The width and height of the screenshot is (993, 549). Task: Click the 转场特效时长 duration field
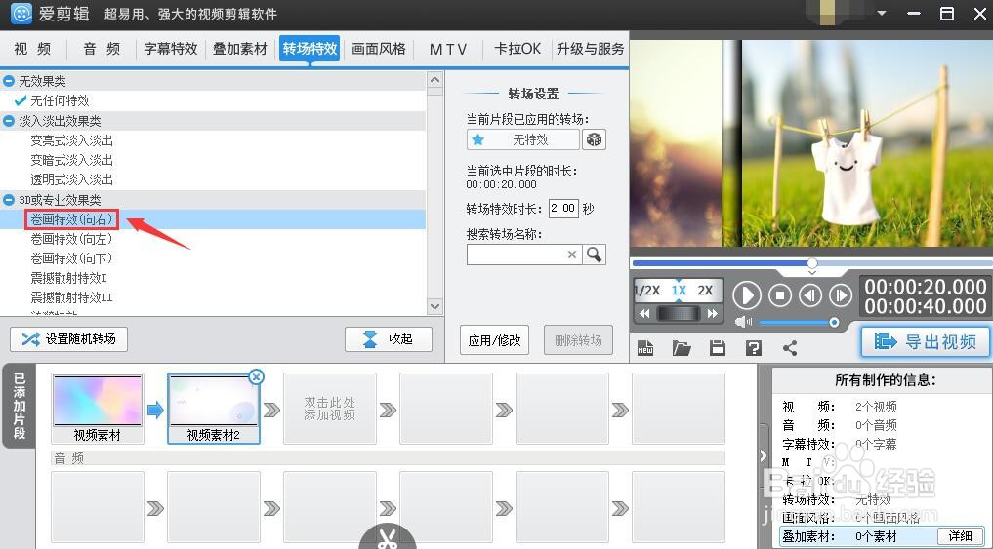(563, 208)
